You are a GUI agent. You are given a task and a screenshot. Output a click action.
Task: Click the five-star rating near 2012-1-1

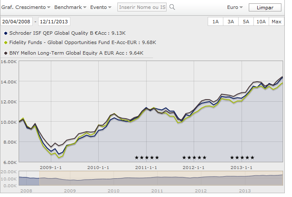[194, 158]
